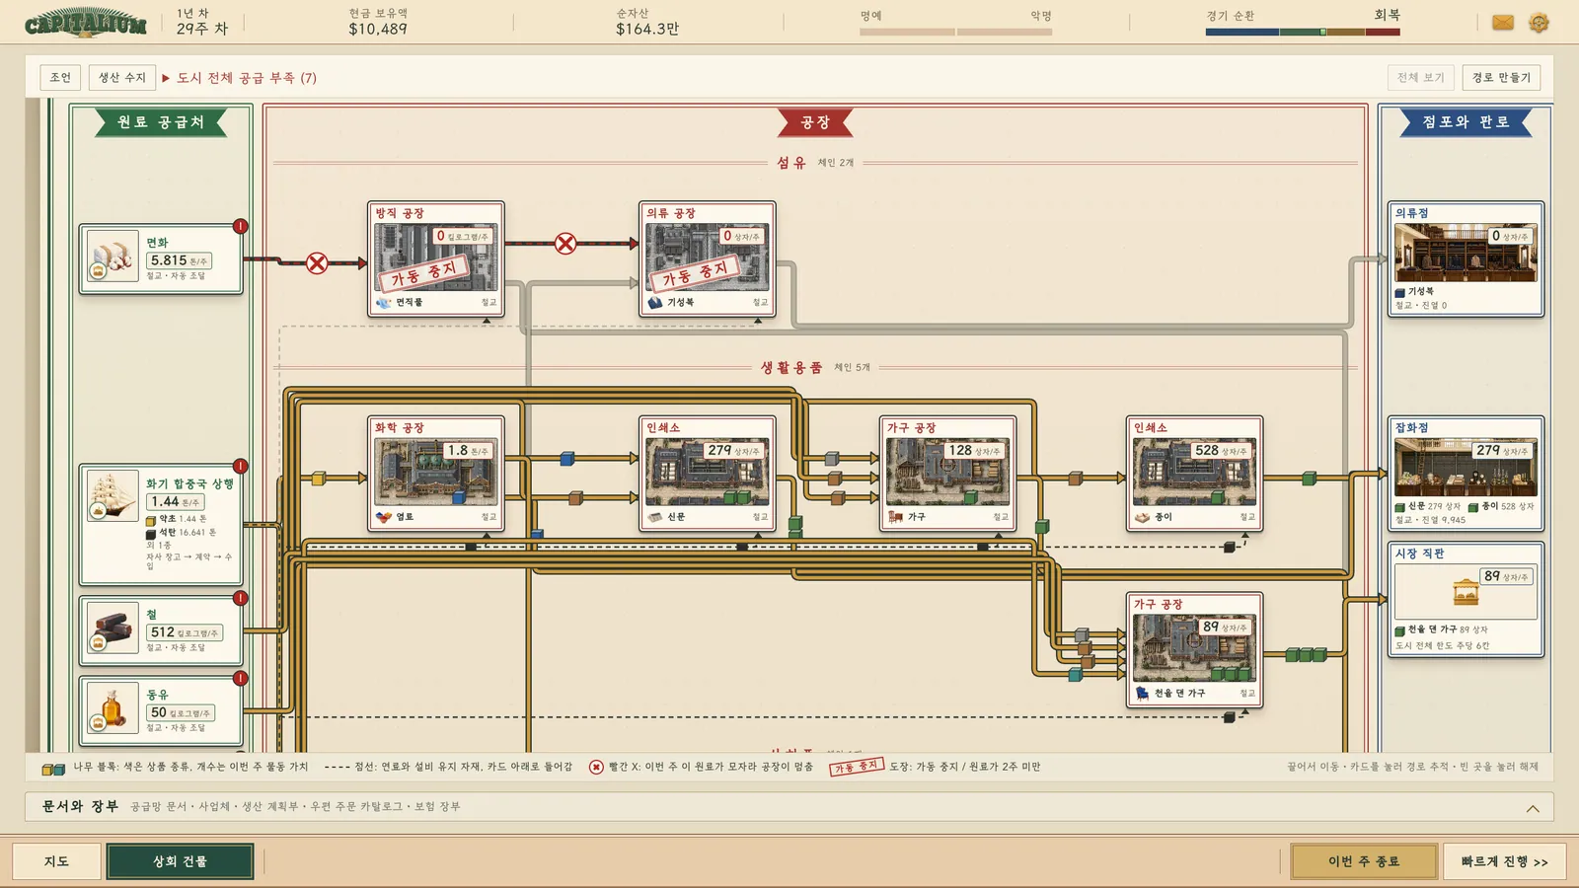Click the red alert badge on 면화 card
1579x888 pixels.
tap(241, 226)
